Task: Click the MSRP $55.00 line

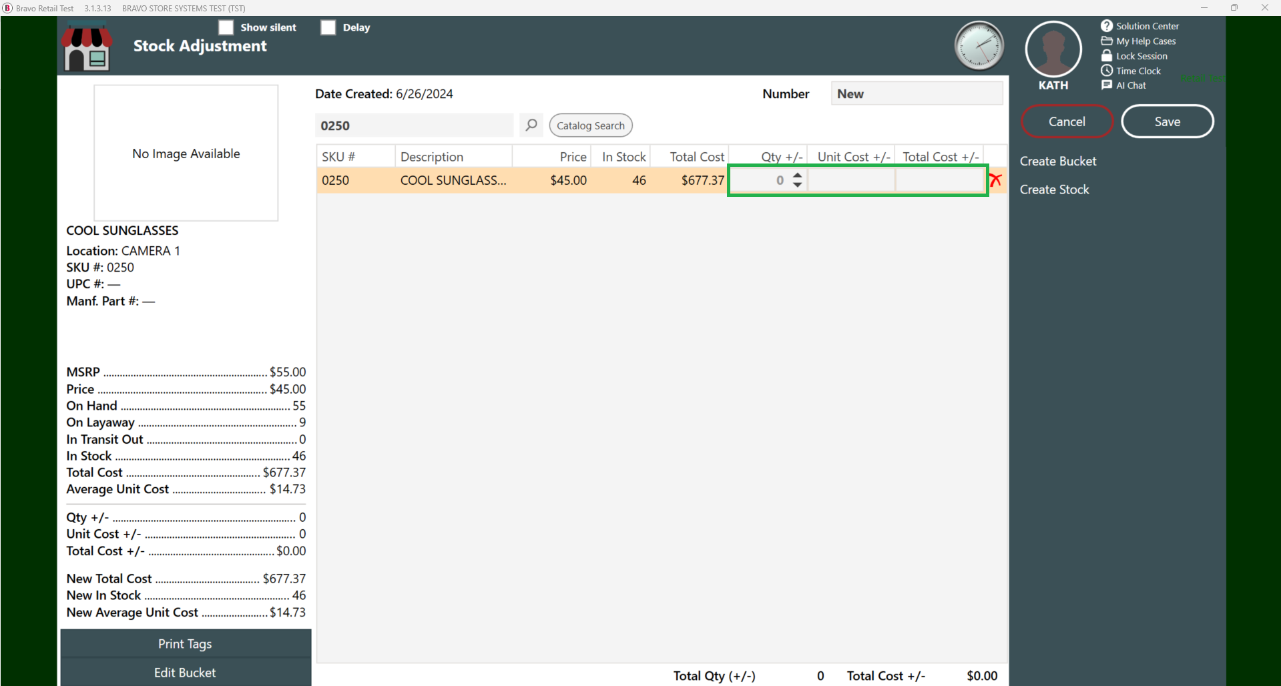Action: pyautogui.click(x=186, y=372)
